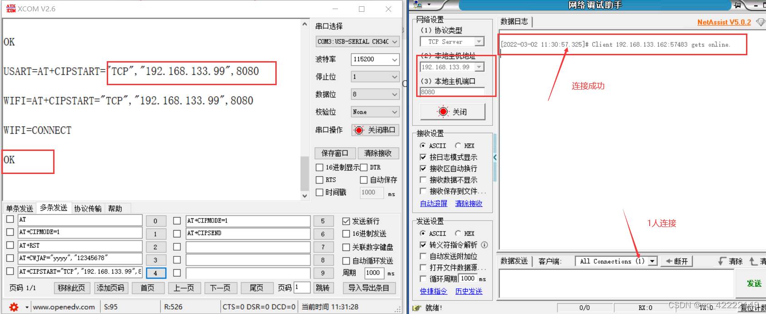Click the 自动滚屏 link

(433, 203)
